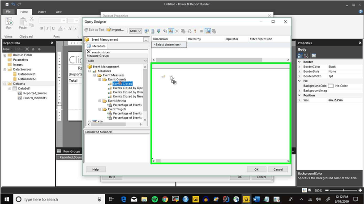
Task: Click the Help button in Query Designer
Action: 95,169
